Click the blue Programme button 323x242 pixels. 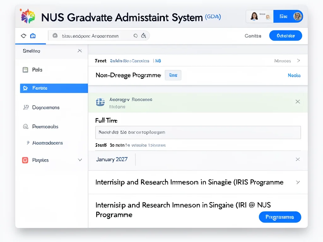pos(280,217)
